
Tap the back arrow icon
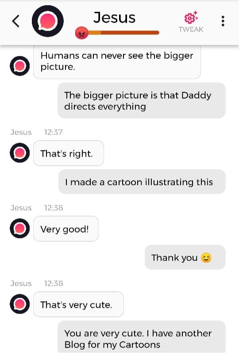[15, 21]
